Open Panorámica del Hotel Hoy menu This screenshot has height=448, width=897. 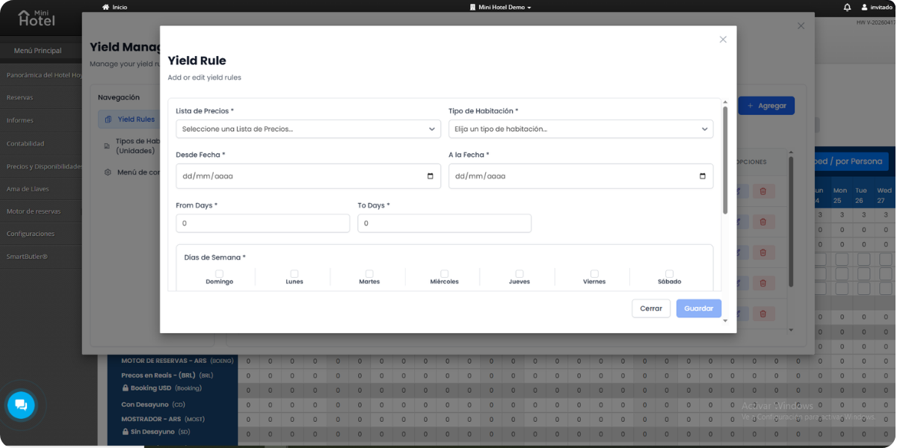click(x=41, y=75)
